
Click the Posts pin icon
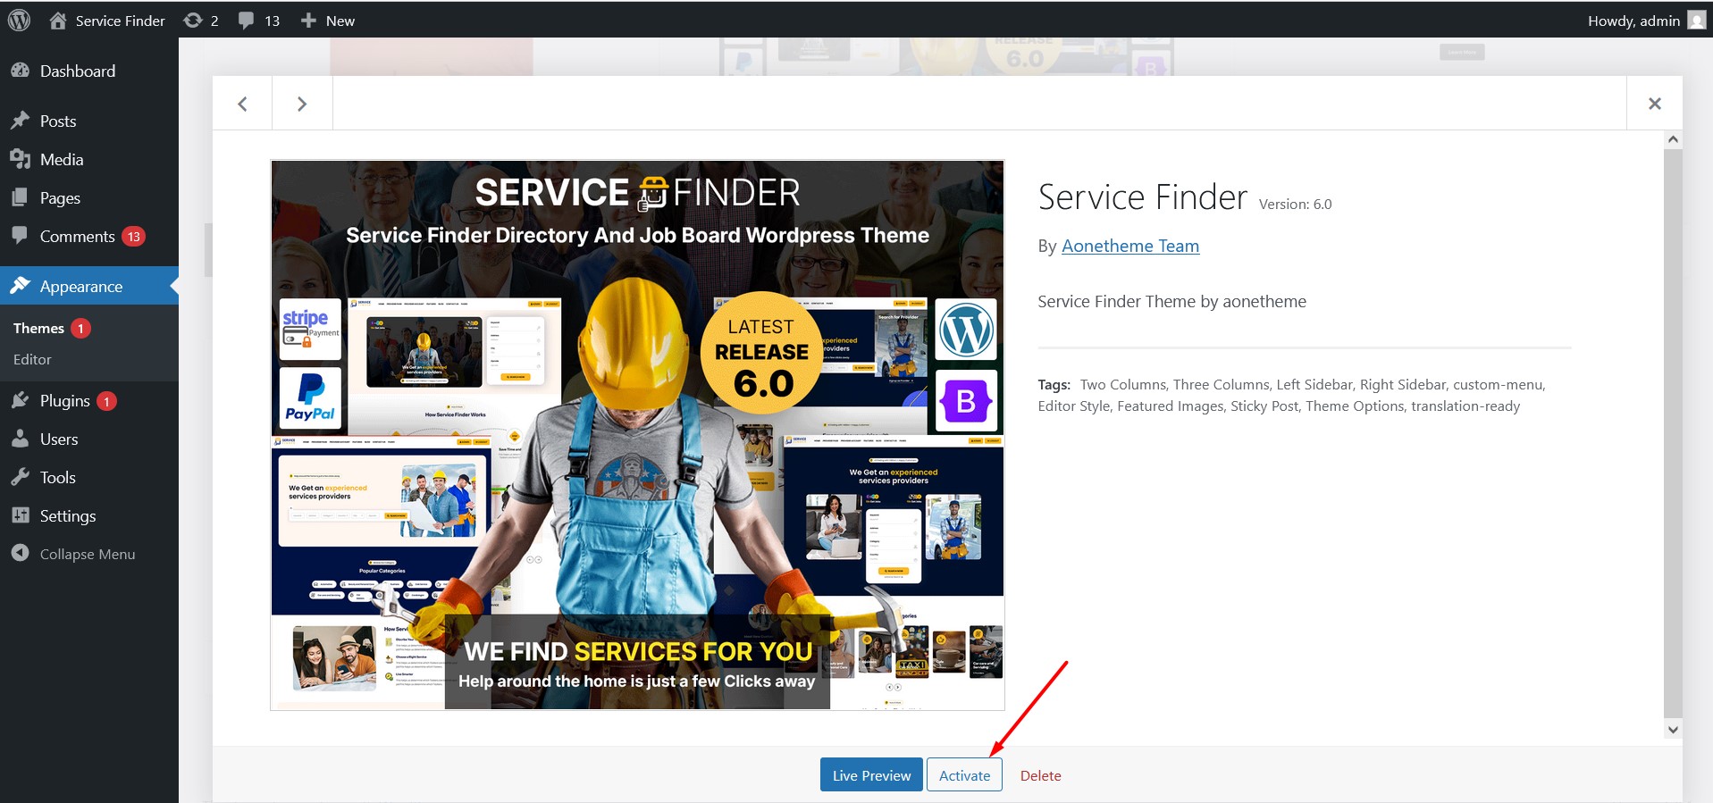[x=20, y=121]
